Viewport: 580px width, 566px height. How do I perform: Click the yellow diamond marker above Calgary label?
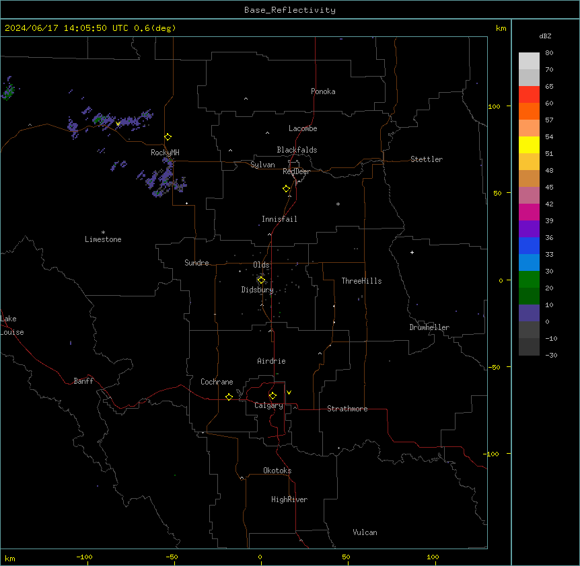(x=273, y=396)
